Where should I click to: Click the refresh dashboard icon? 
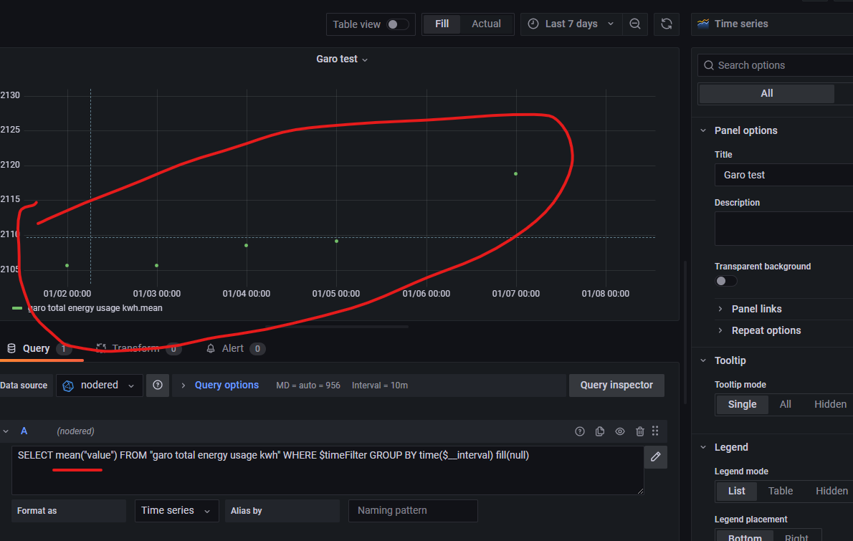[x=667, y=24]
